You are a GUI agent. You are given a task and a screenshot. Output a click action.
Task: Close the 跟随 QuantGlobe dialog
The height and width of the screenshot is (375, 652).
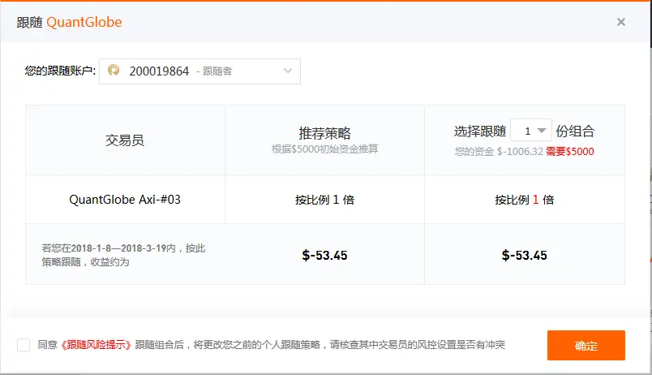621,22
